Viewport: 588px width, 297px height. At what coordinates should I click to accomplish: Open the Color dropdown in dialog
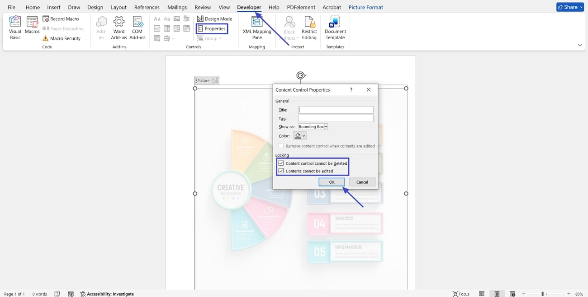click(x=300, y=136)
